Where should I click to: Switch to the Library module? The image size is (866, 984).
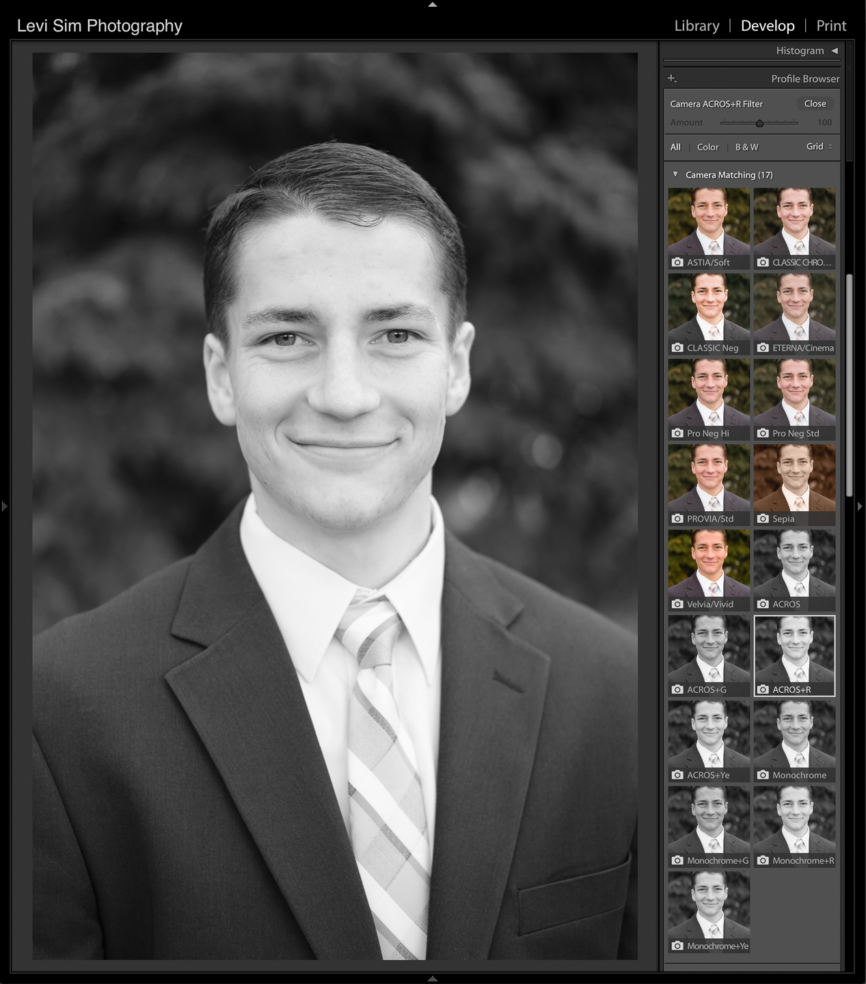(696, 26)
